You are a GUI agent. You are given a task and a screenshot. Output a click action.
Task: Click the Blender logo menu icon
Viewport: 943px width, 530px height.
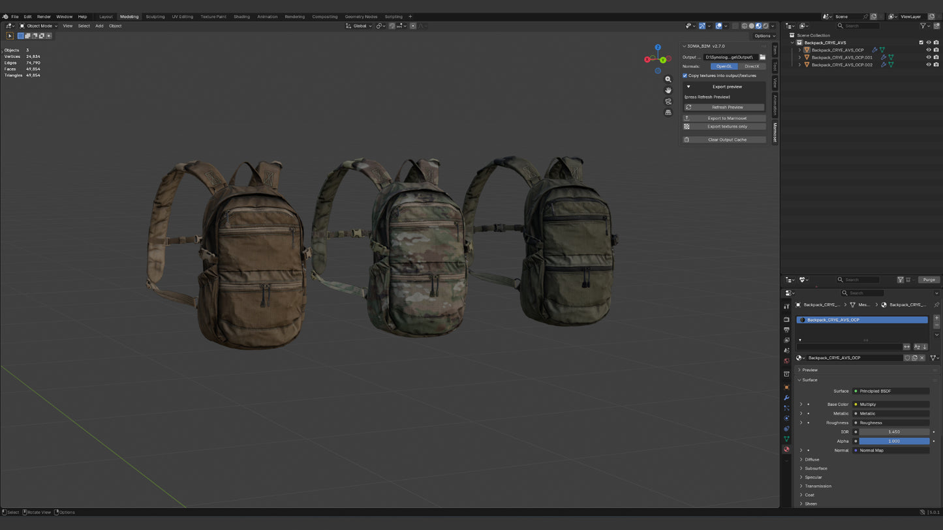click(x=5, y=16)
